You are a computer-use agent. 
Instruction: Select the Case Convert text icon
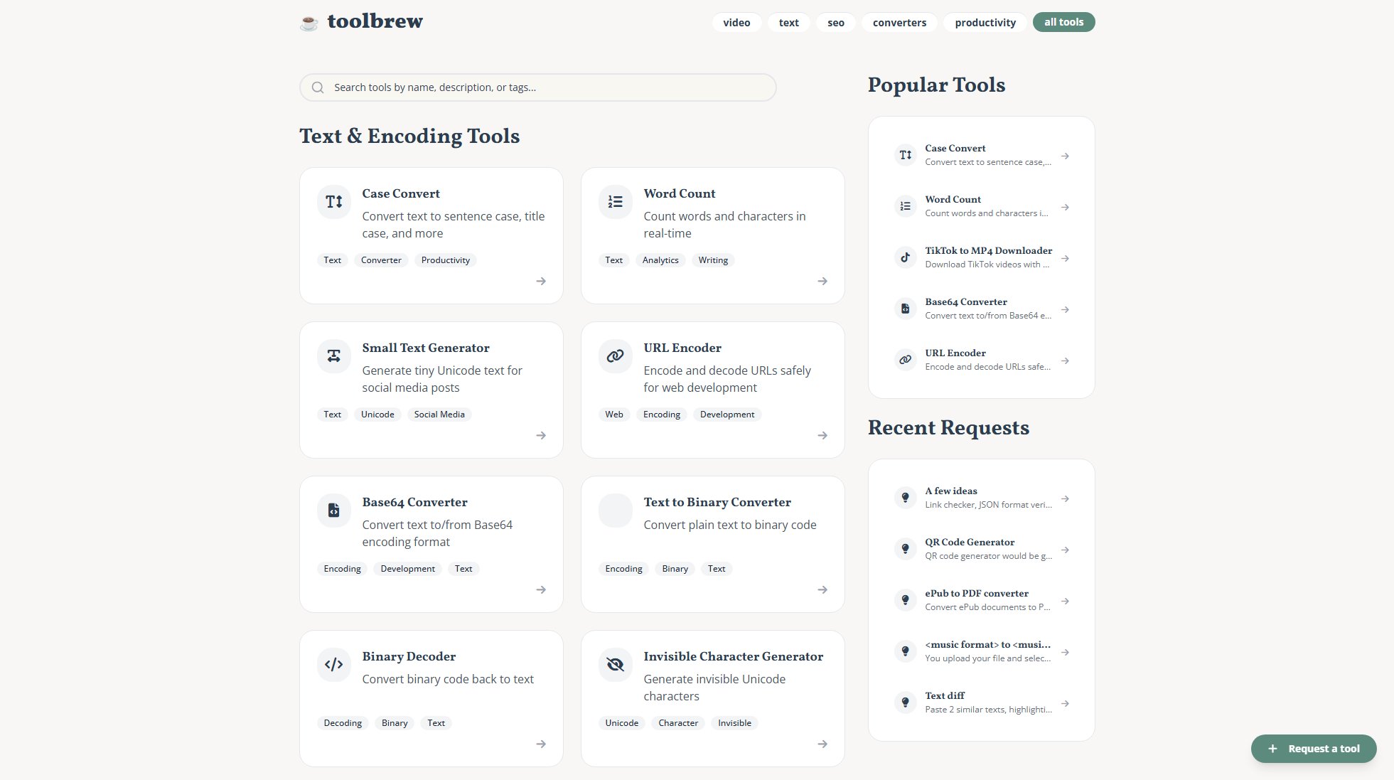pos(333,202)
